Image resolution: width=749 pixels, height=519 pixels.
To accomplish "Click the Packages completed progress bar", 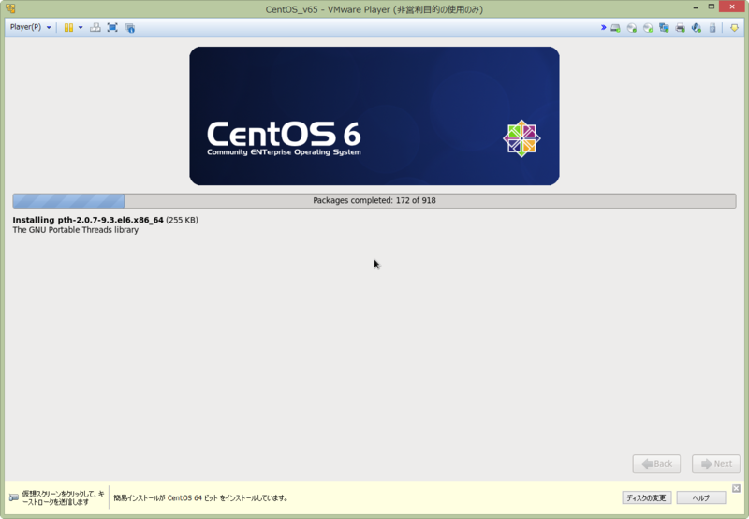I will [374, 200].
